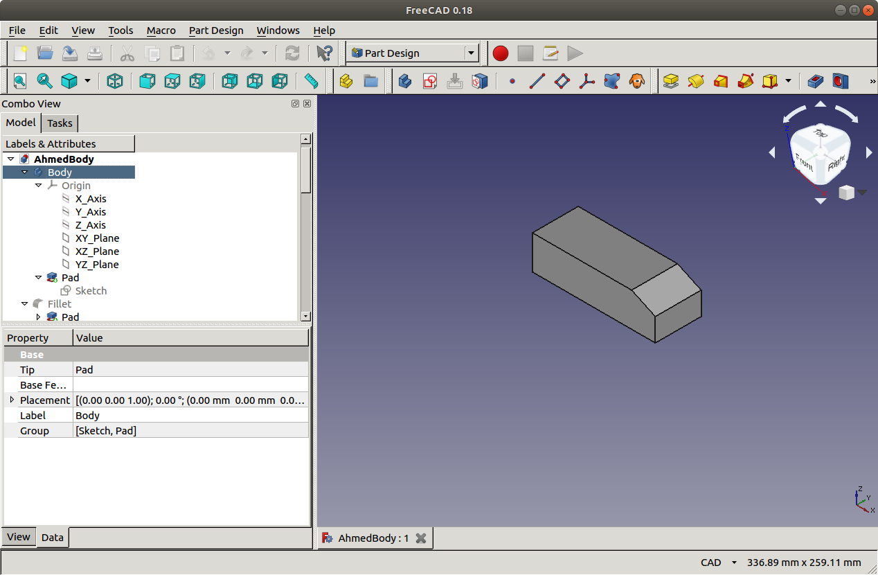Click the yellow Create Part icon
This screenshot has width=878, height=575.
pos(346,81)
